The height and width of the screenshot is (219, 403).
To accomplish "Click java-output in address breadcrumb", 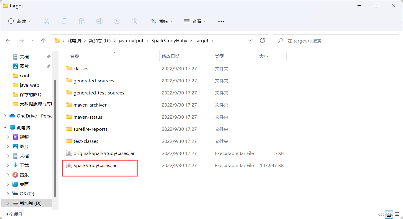I will click(x=131, y=41).
